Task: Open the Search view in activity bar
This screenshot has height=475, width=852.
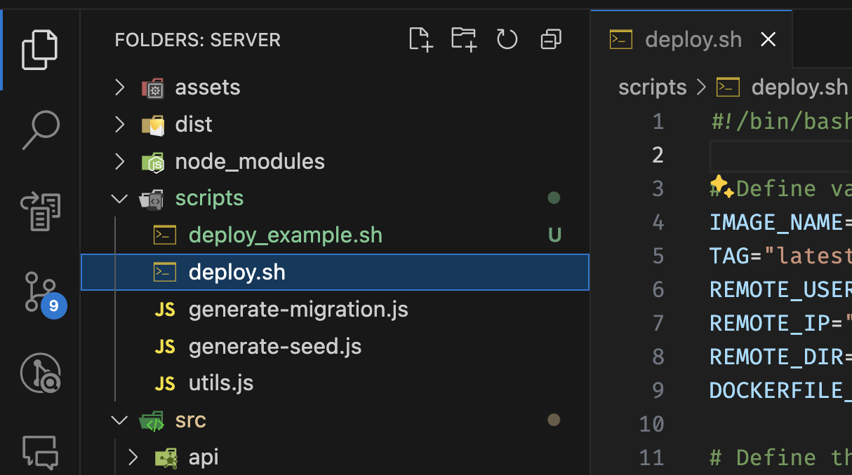Action: tap(39, 130)
